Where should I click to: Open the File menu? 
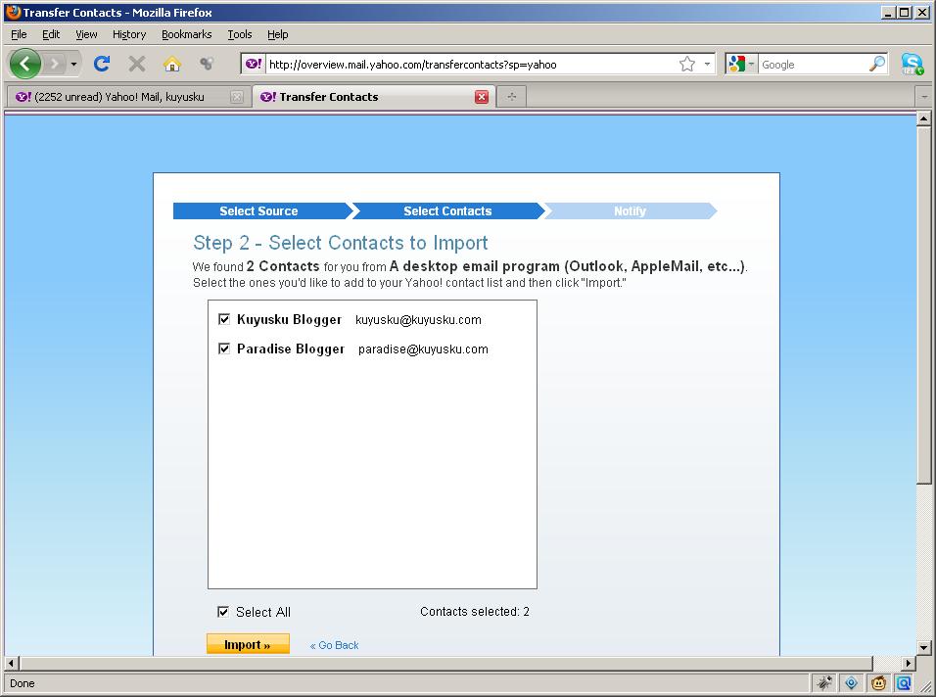coord(19,34)
